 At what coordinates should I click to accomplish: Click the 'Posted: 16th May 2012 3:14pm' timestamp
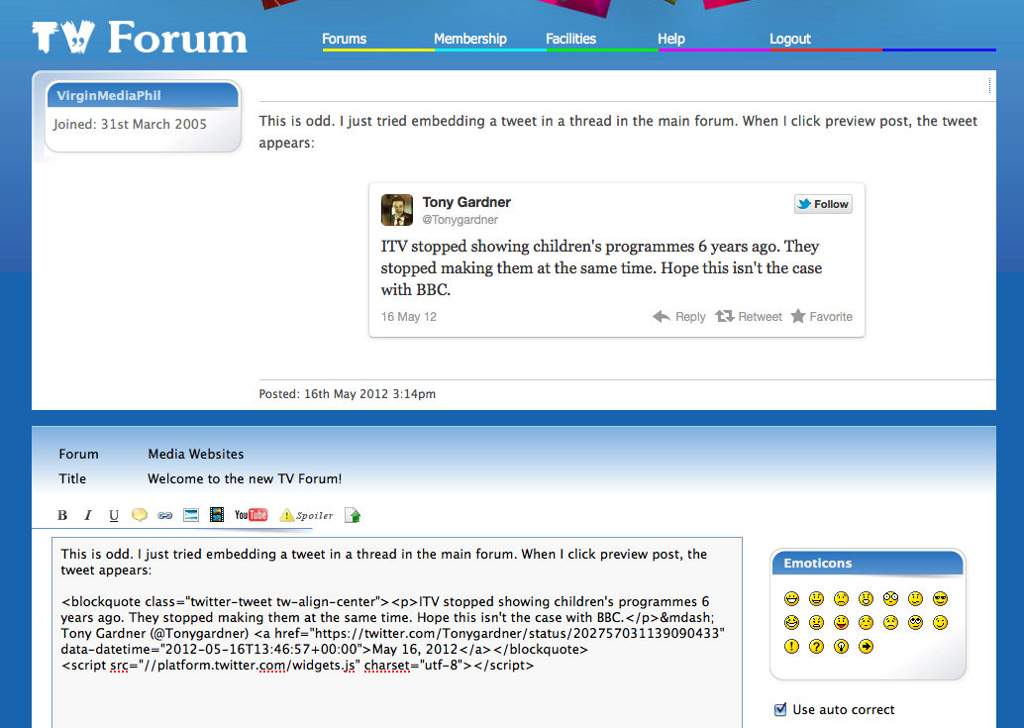click(348, 393)
